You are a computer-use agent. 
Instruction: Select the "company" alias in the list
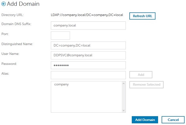click(62, 84)
